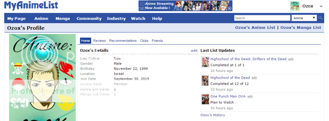Click edit next to Ozox's Details
The height and width of the screenshot is (121, 329).
(x=194, y=51)
